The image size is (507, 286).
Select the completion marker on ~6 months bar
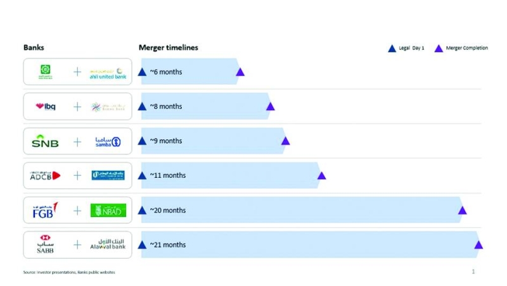click(x=240, y=72)
